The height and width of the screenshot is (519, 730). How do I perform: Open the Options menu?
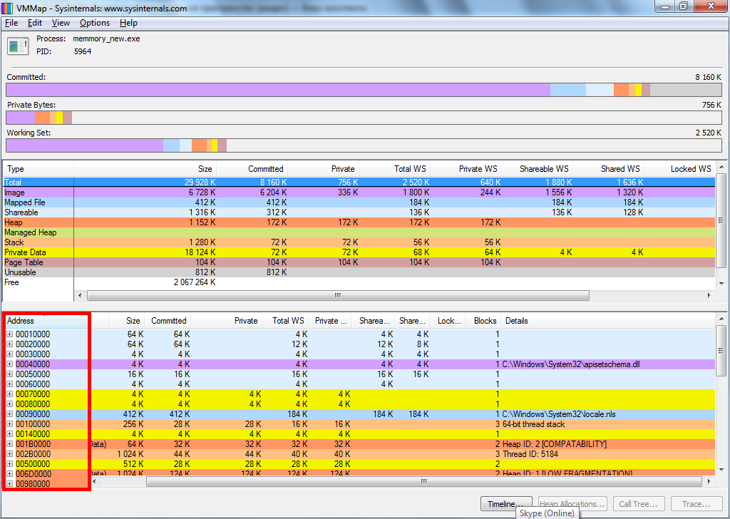[x=95, y=23]
